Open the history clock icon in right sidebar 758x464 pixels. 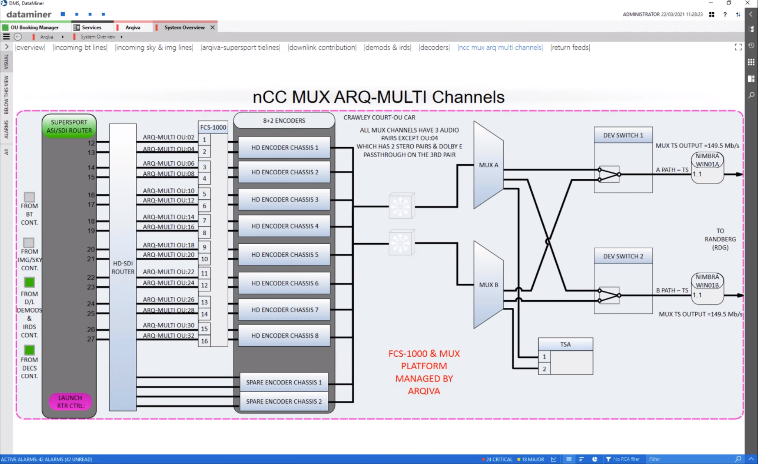[751, 46]
